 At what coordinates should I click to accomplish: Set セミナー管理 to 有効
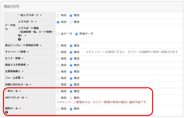(x=58, y=59)
